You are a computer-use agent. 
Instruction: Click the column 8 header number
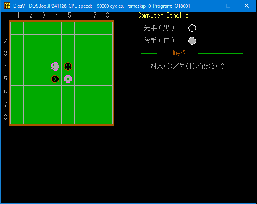pos(108,15)
